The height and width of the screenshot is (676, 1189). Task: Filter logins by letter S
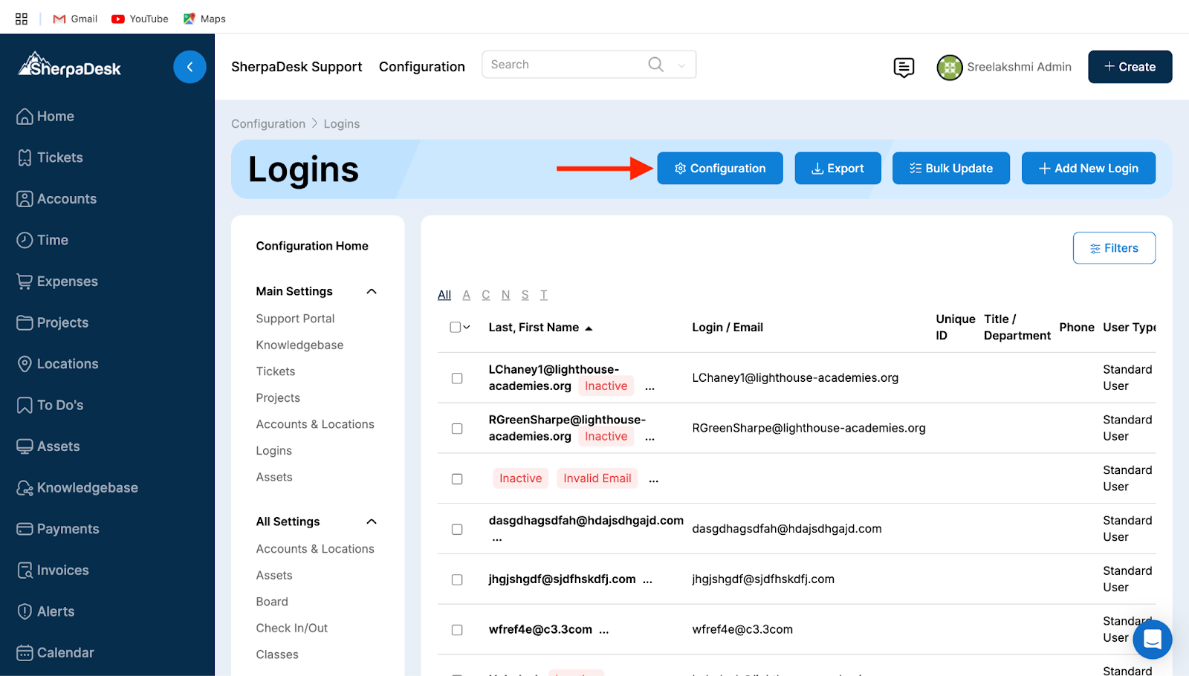525,295
